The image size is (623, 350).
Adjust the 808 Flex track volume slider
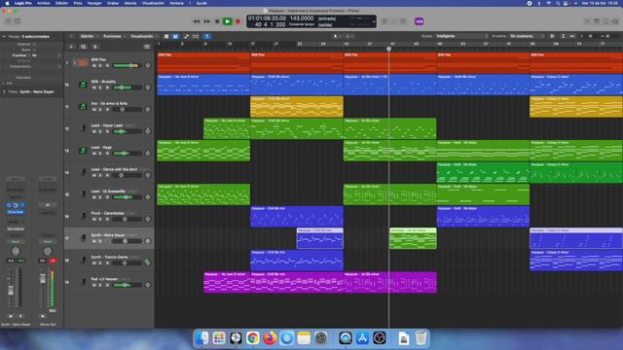click(127, 65)
